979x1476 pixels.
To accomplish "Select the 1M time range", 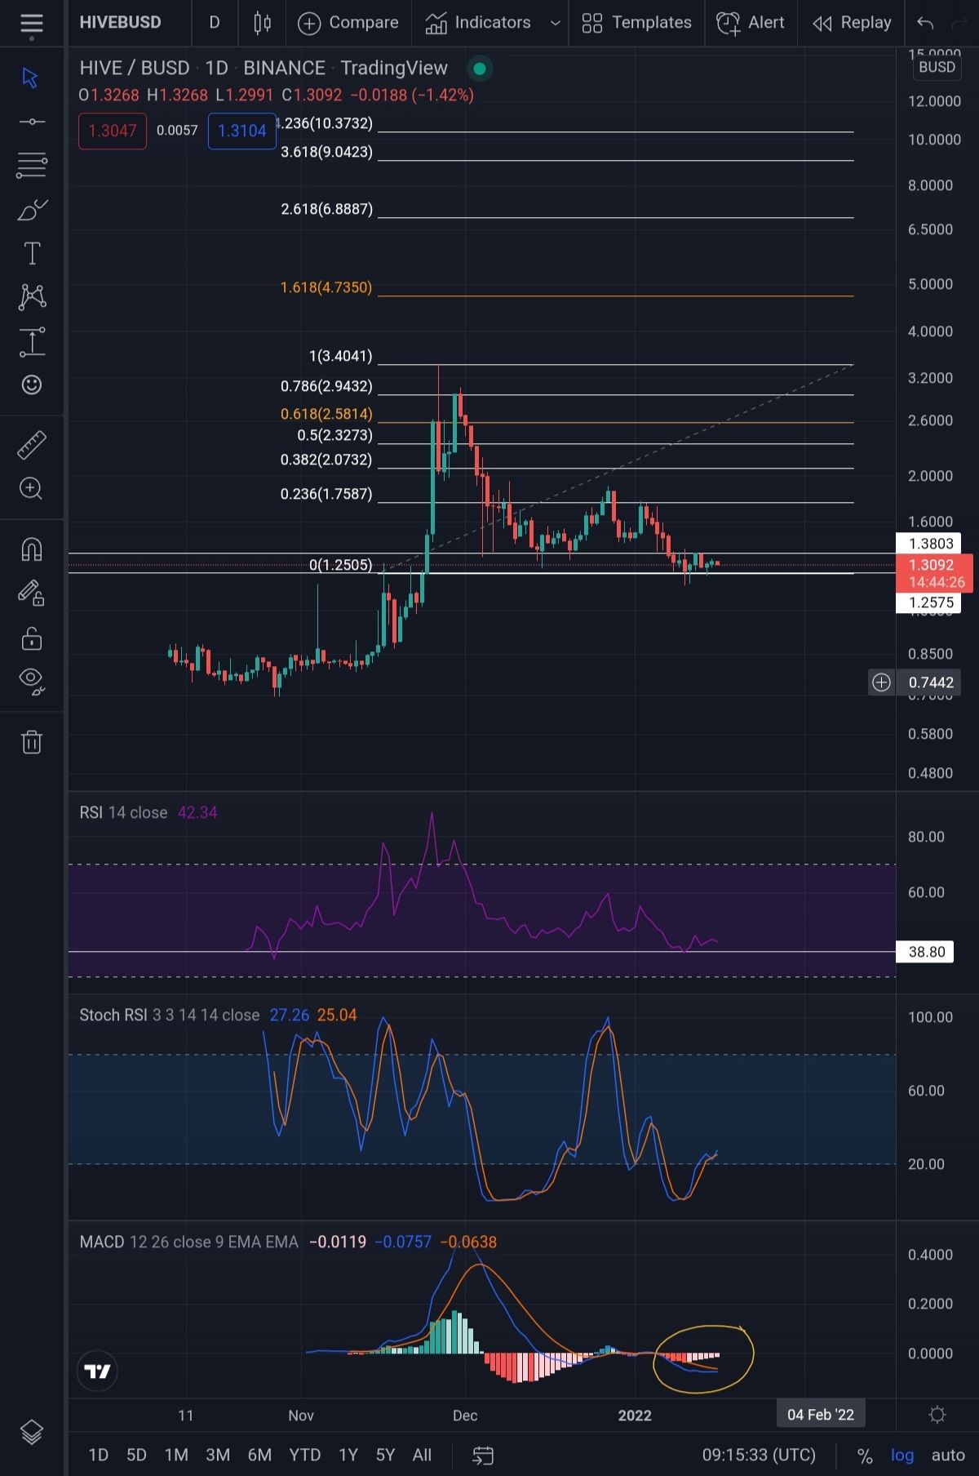I will (x=176, y=1455).
